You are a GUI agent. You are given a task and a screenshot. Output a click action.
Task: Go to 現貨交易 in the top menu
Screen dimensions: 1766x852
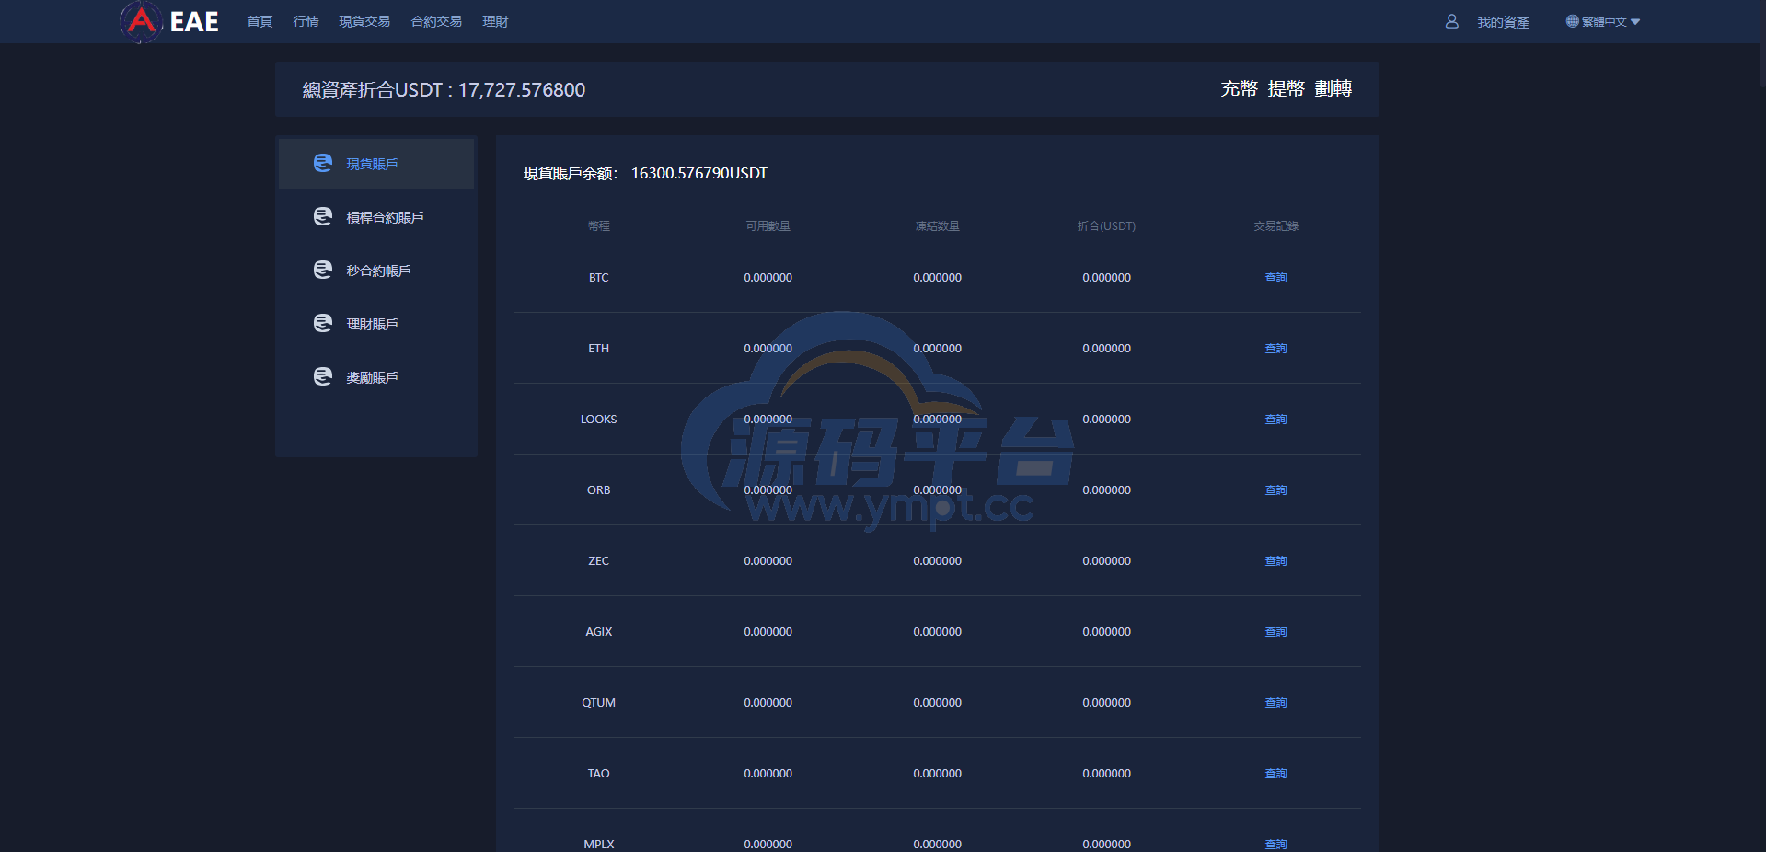(x=364, y=21)
